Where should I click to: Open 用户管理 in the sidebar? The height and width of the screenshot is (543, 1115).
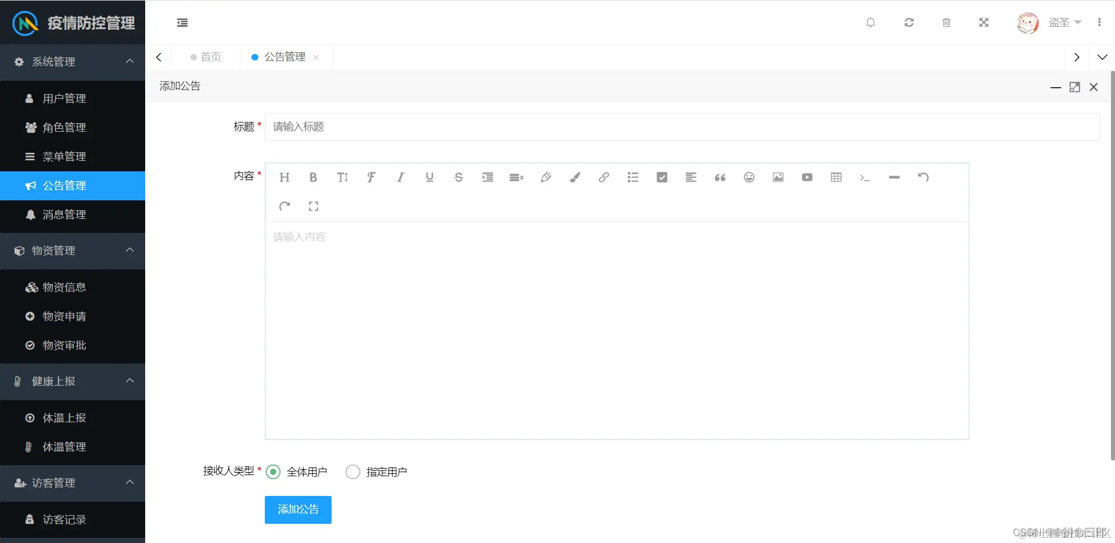point(73,99)
